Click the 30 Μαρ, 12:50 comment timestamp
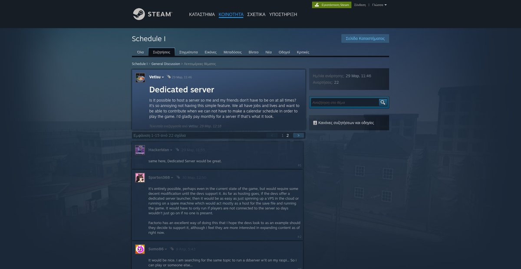The height and width of the screenshot is (269, 521). pyautogui.click(x=194, y=177)
